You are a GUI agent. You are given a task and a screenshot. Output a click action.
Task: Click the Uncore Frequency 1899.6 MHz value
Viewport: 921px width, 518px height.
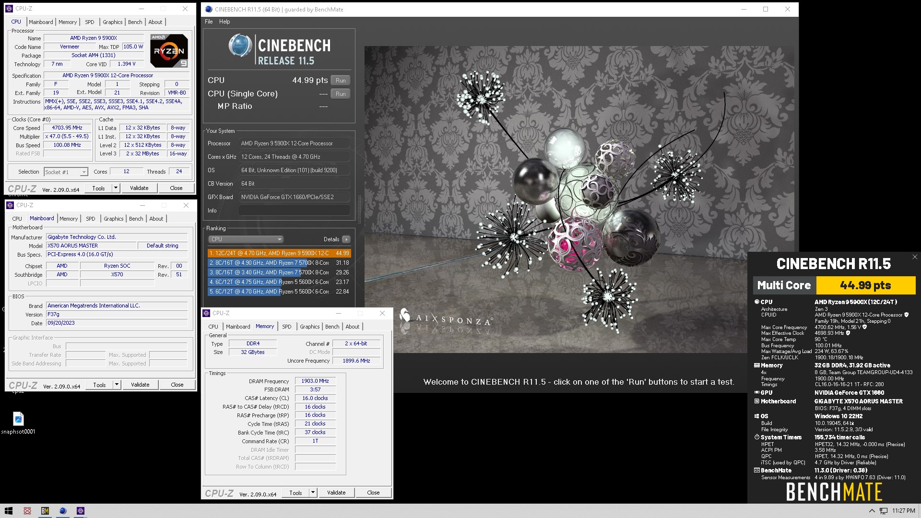pyautogui.click(x=356, y=361)
